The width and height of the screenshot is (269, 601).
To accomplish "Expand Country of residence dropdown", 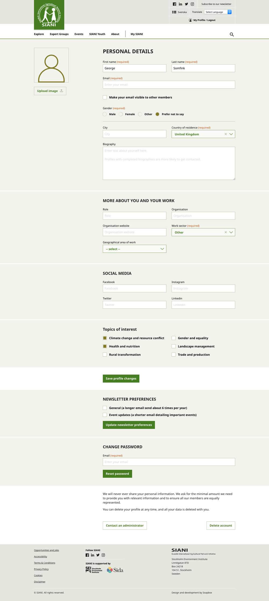I will pos(231,134).
